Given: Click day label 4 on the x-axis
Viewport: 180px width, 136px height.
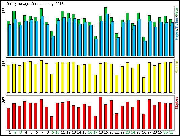Looking at the screenshot, I should [26, 132].
